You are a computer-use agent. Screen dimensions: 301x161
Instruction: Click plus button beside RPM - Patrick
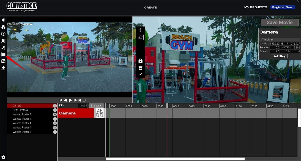pos(55,110)
